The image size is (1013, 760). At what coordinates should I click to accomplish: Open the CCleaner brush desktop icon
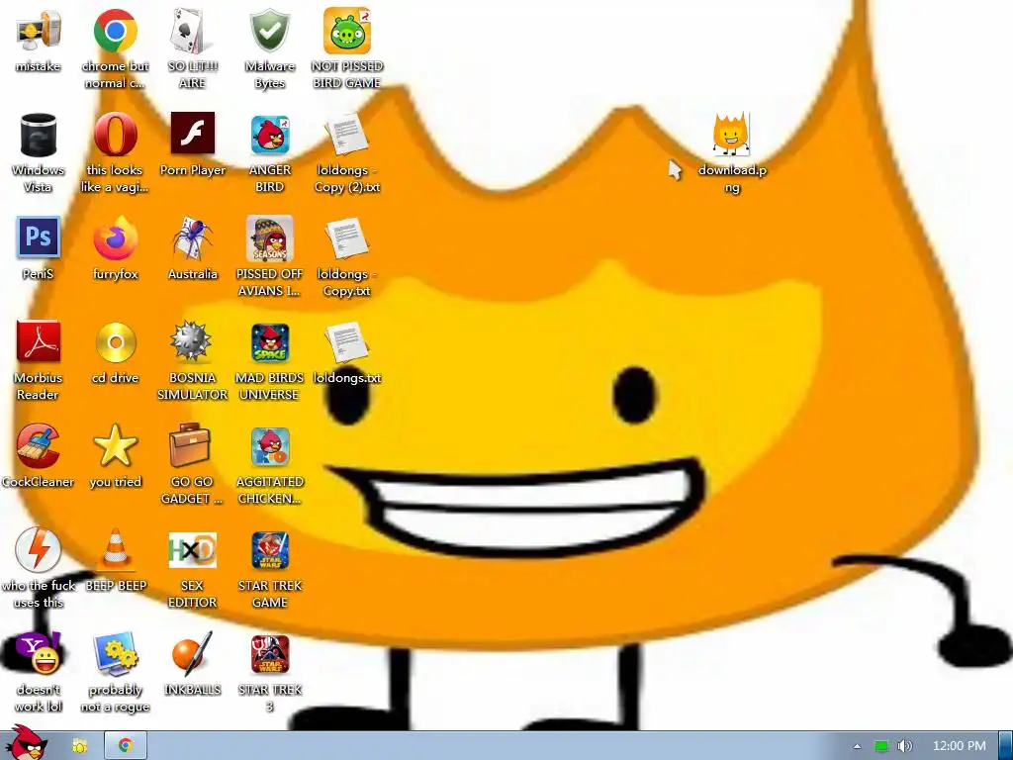coord(38,446)
